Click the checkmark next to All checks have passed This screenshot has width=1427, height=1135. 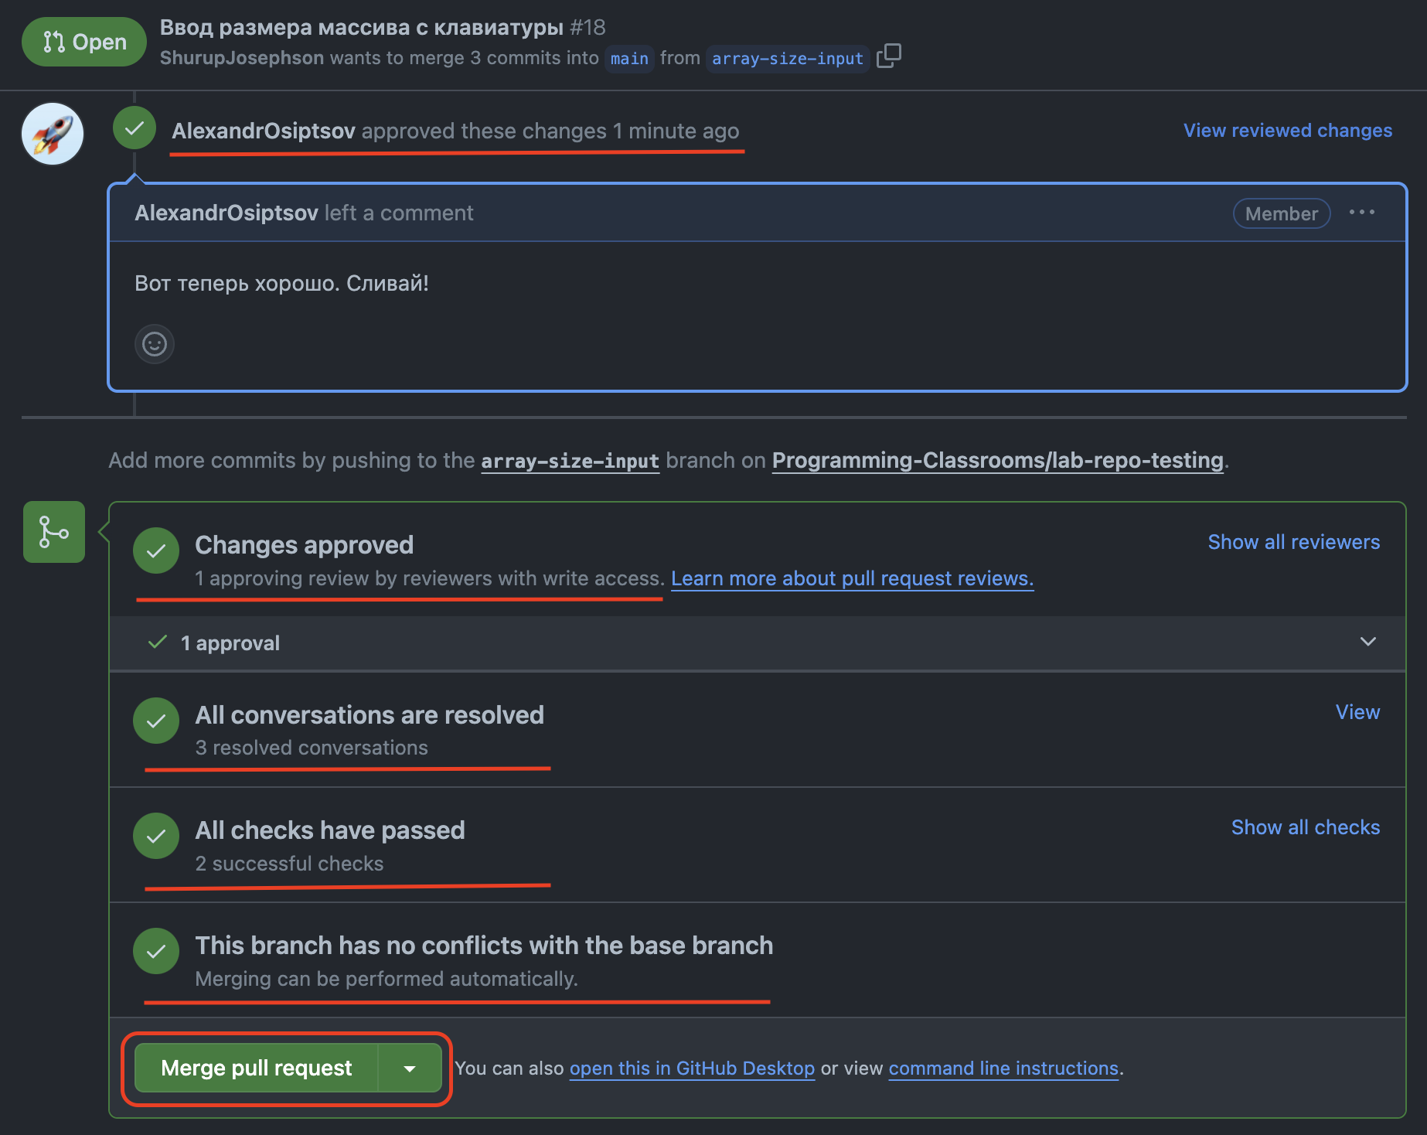click(156, 836)
